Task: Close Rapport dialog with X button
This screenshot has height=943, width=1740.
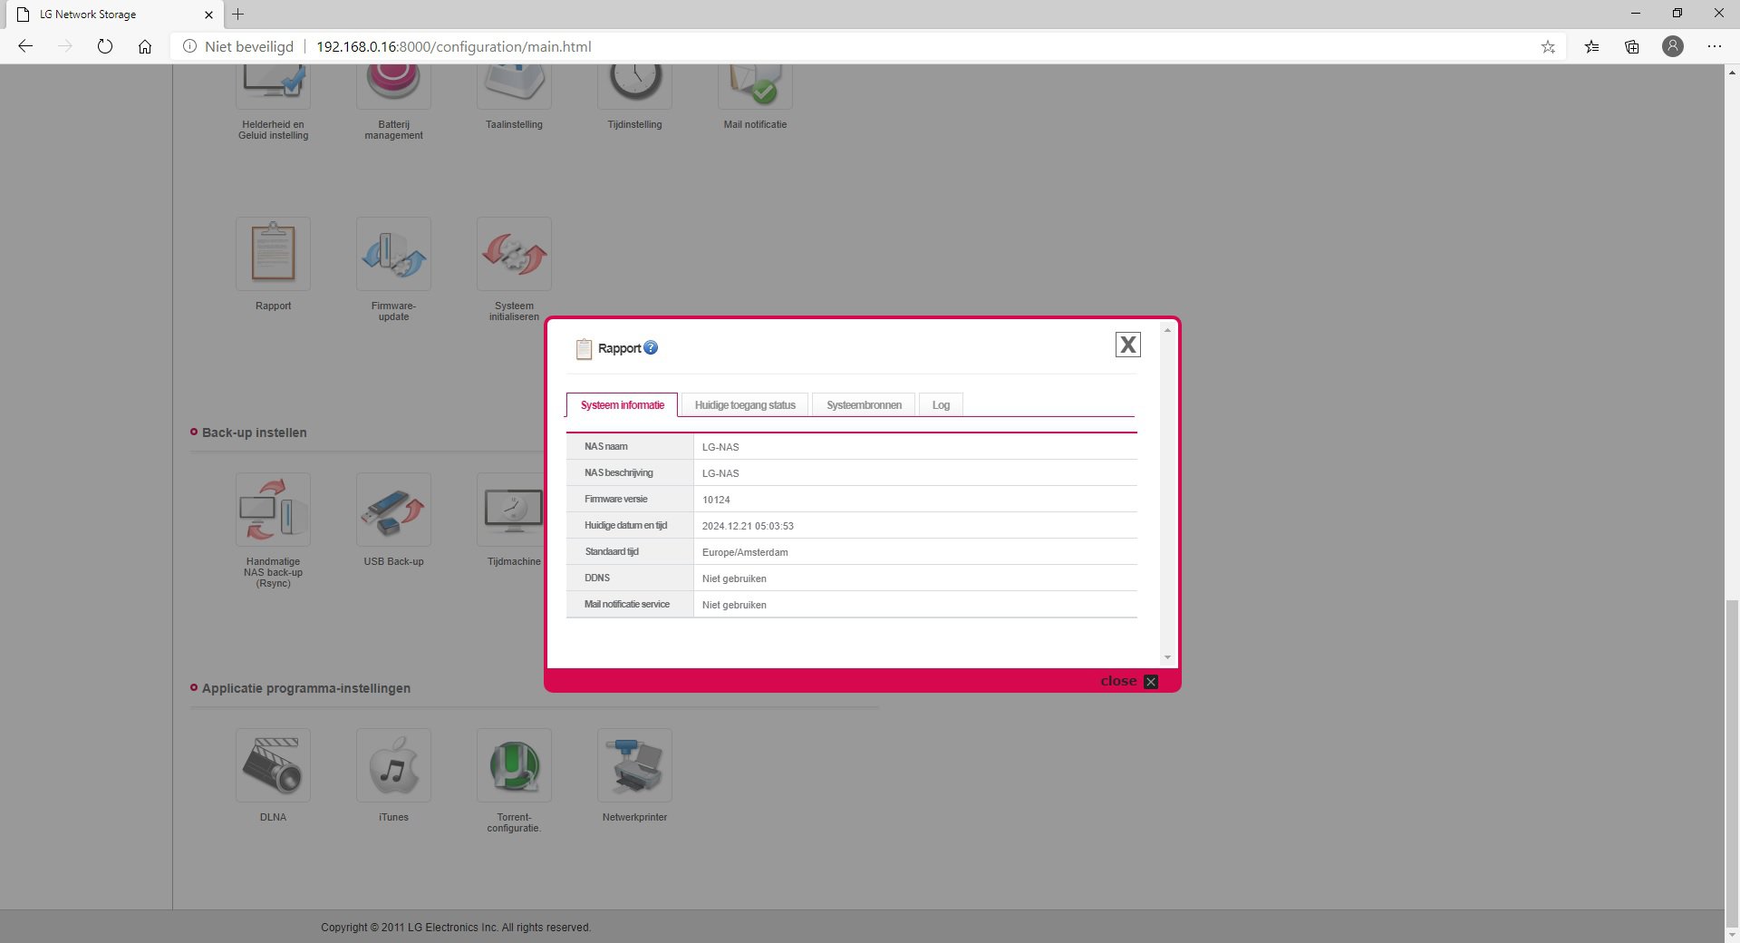Action: (1127, 345)
